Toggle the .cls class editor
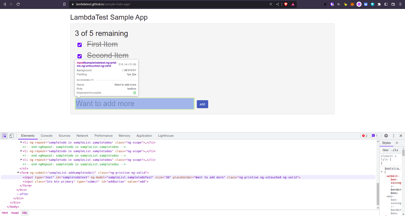 click(395, 150)
